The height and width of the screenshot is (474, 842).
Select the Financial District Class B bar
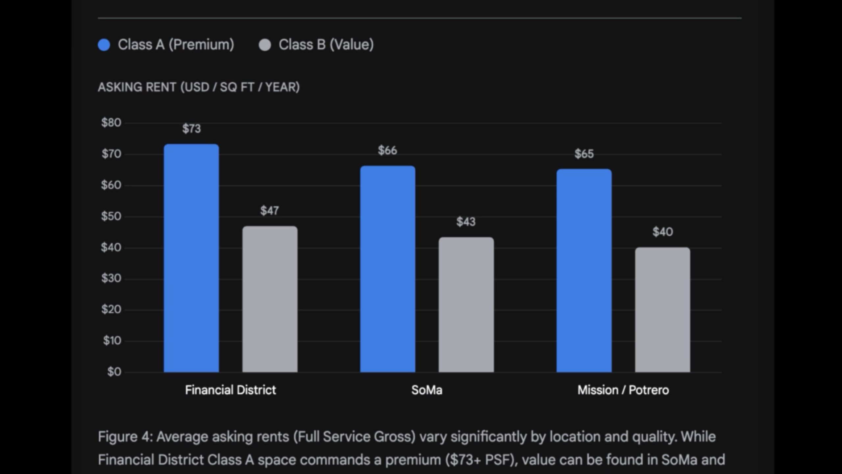pos(270,299)
